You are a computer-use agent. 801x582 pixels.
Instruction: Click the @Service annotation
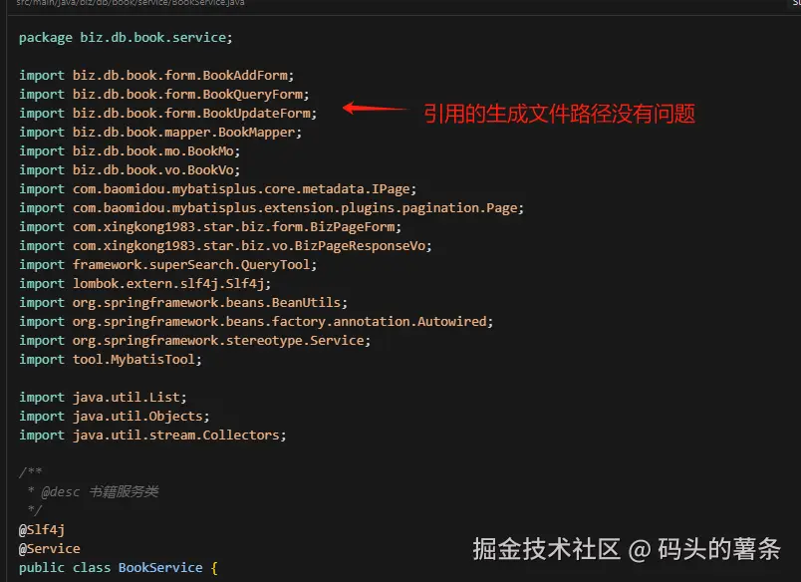49,548
